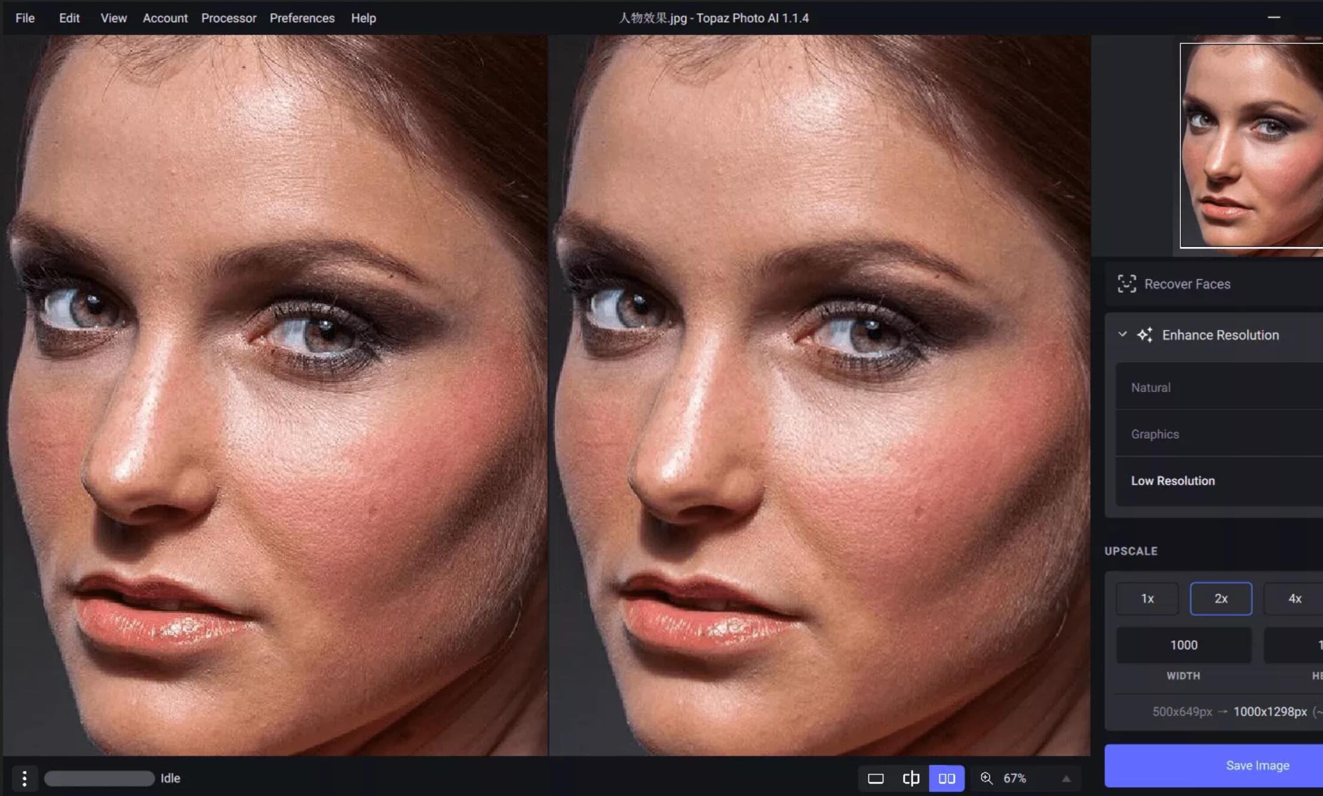Open the File menu

24,18
